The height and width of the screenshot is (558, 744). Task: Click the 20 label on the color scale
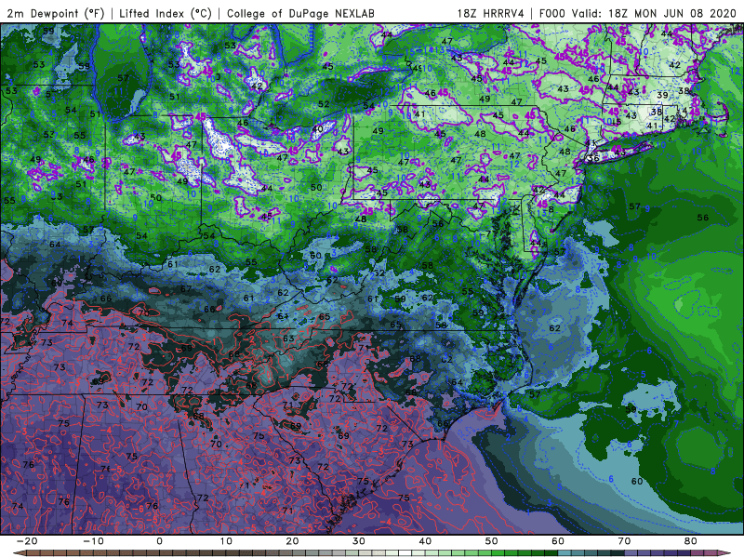(x=292, y=541)
